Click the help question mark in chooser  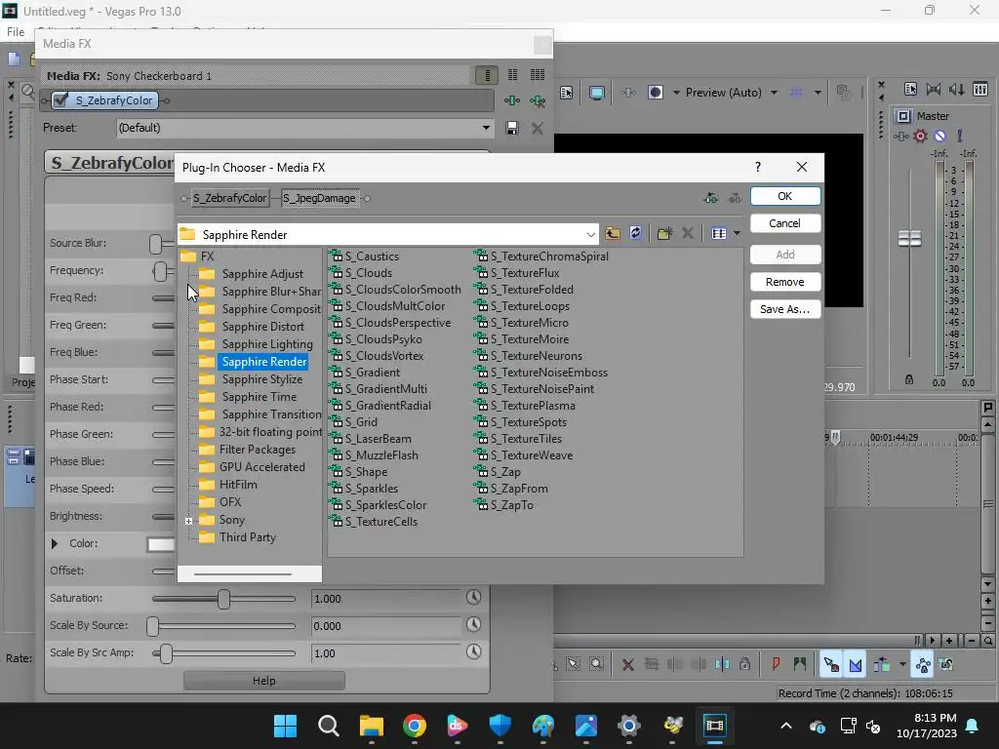click(757, 167)
